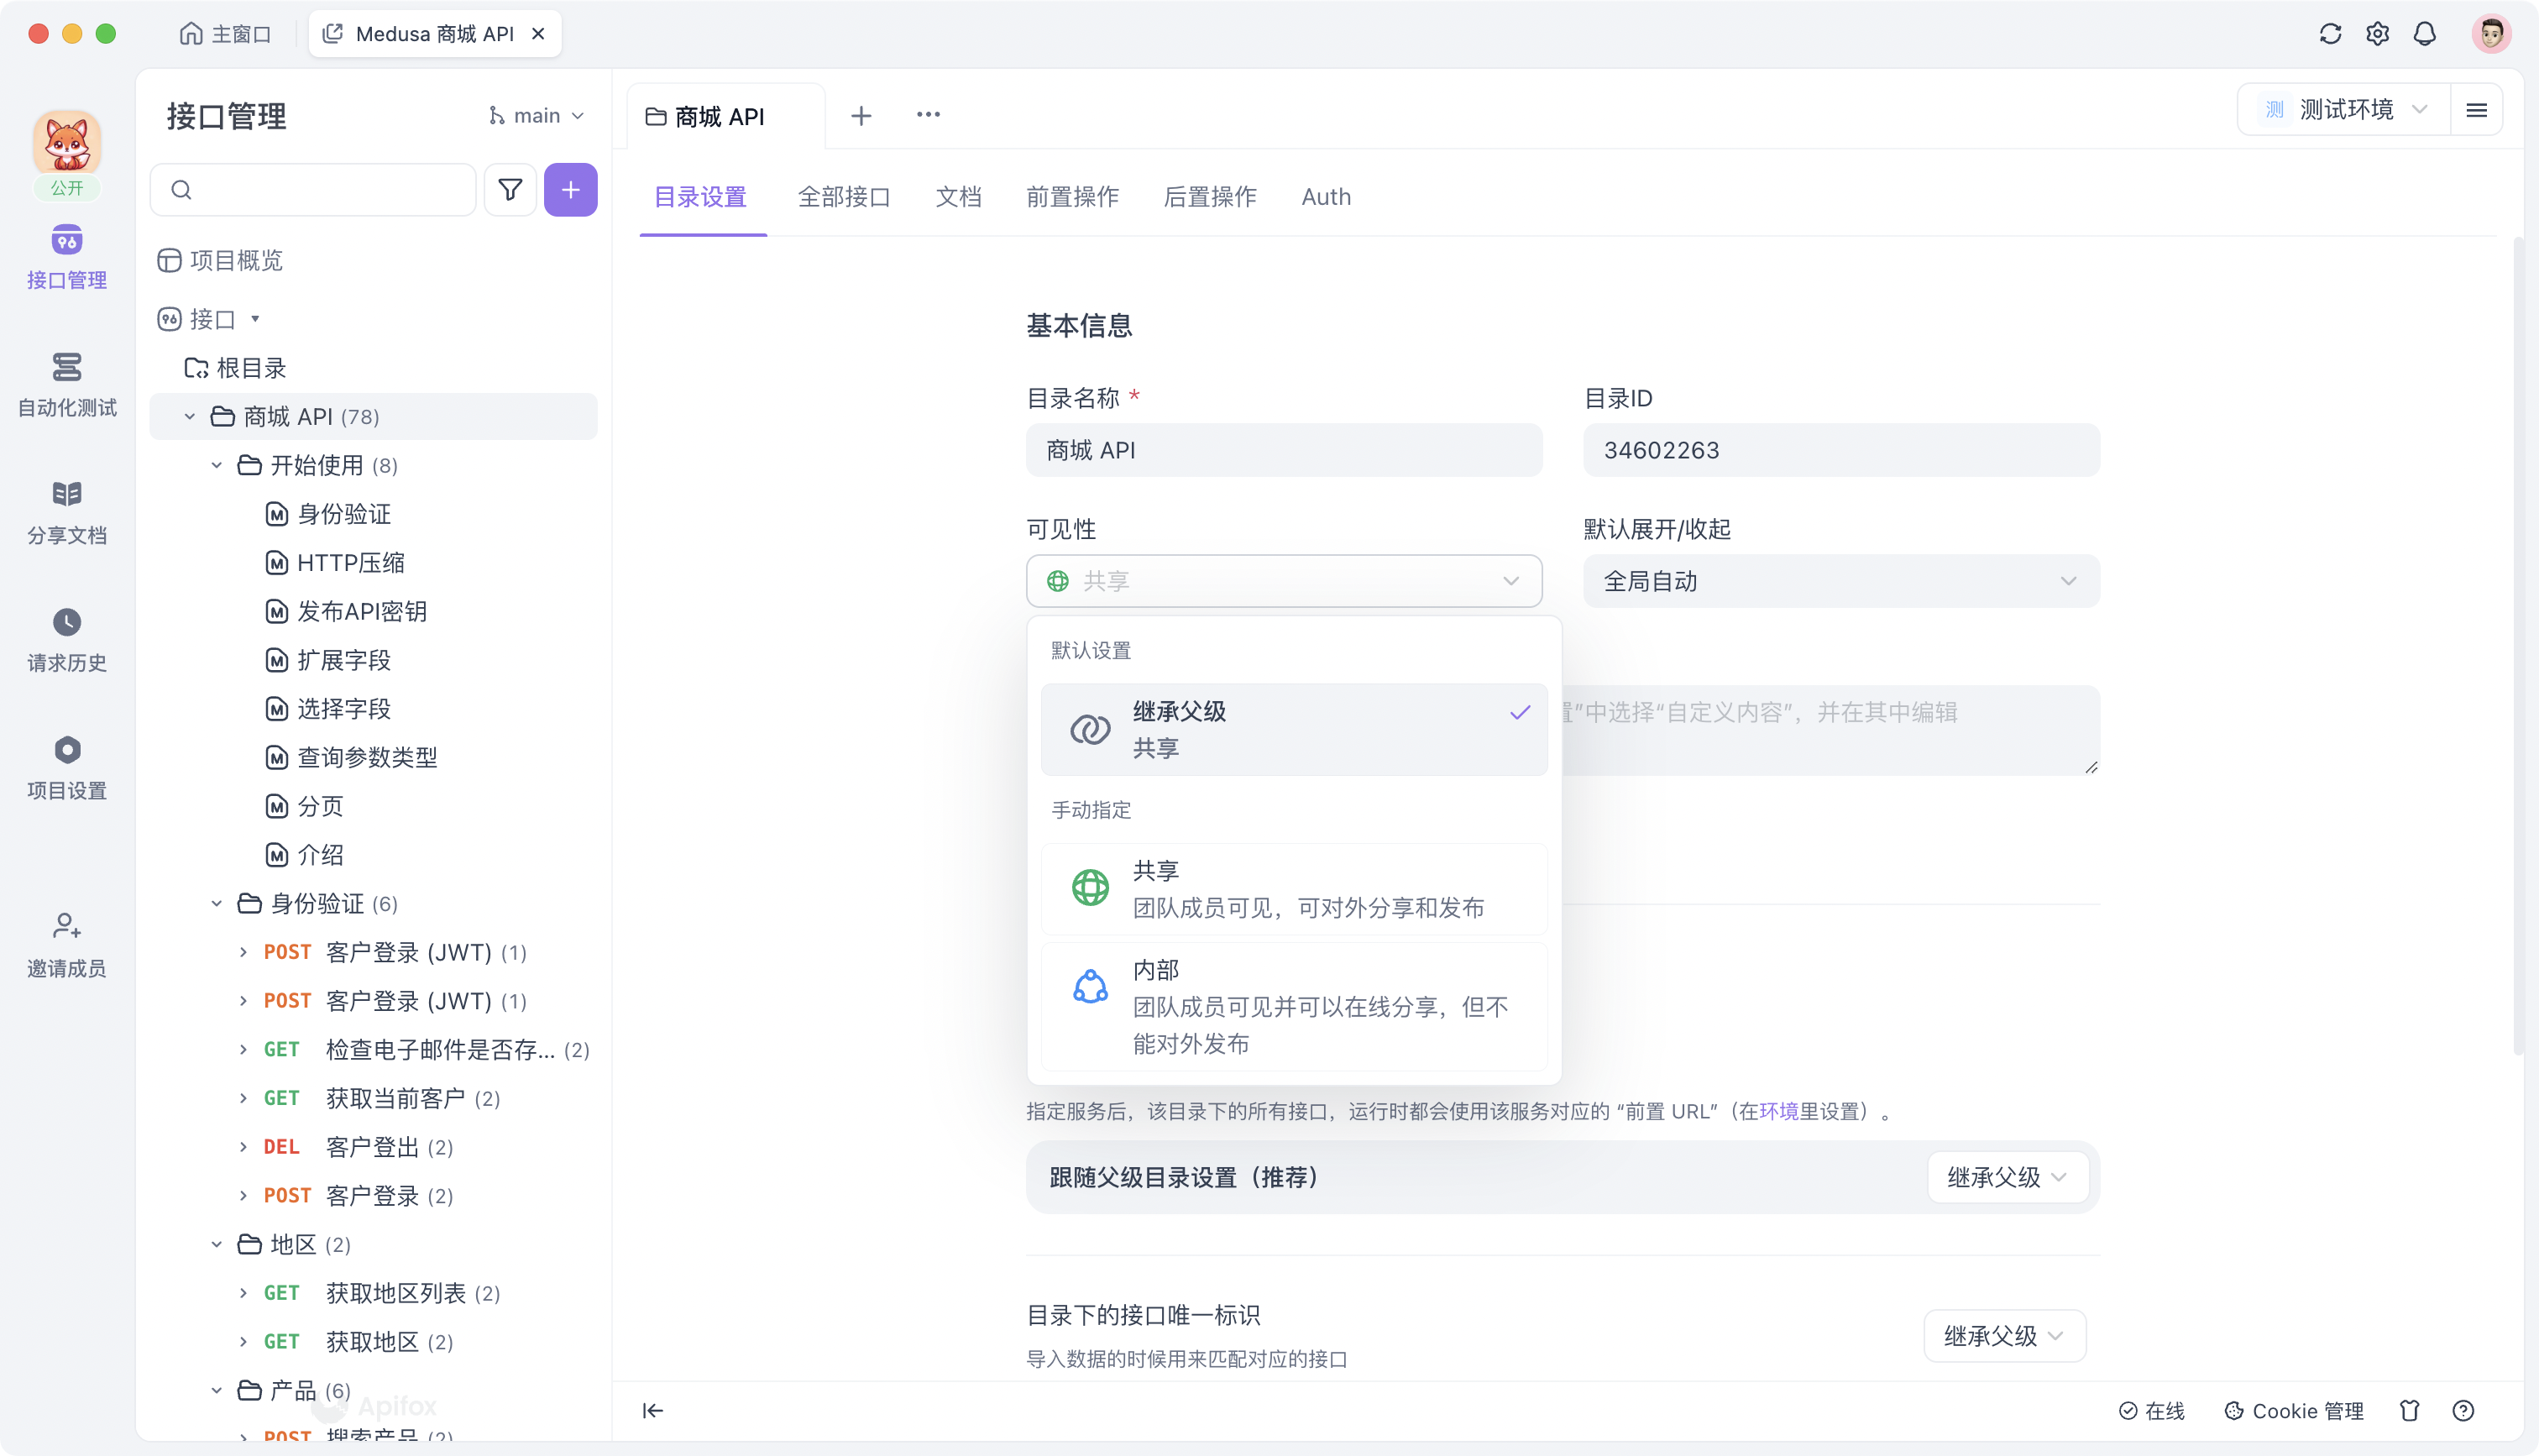Open the 请求历史 sidebar panel
This screenshot has width=2539, height=1456.
[x=66, y=640]
